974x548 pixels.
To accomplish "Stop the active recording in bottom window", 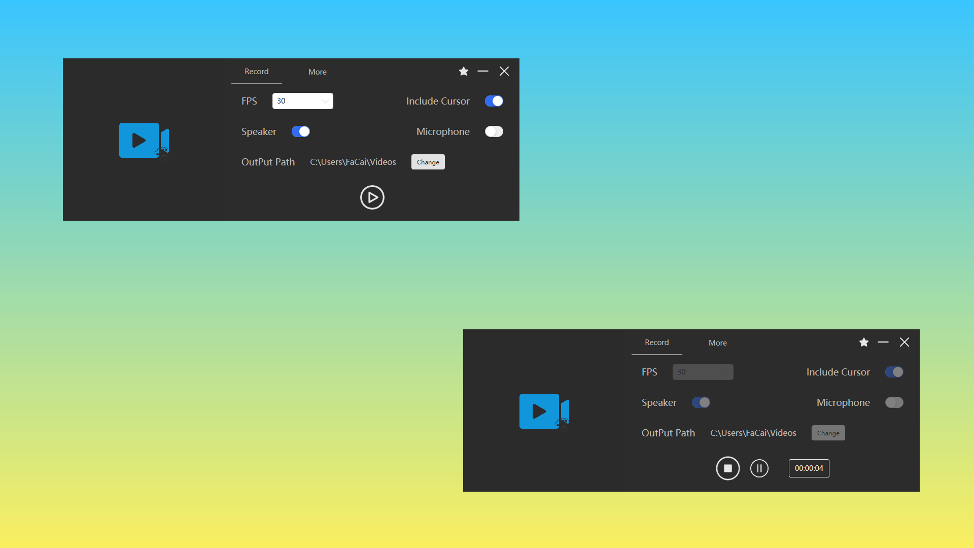I will (728, 468).
